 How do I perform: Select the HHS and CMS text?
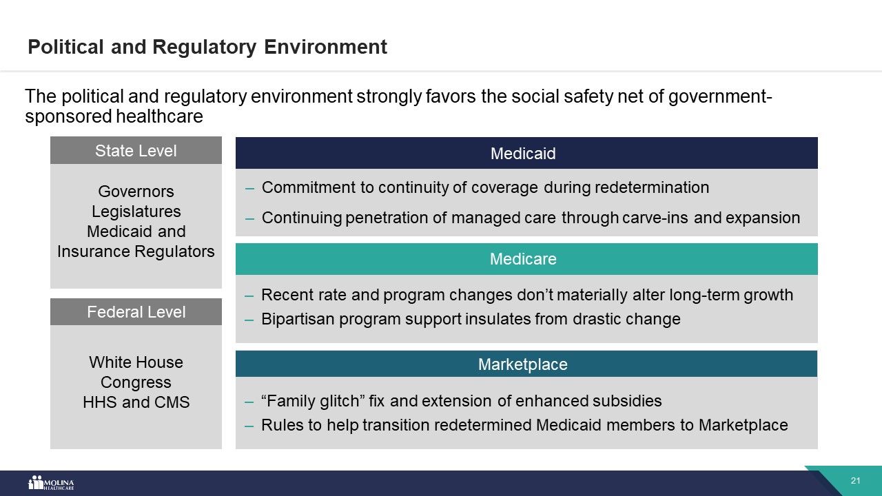pyautogui.click(x=136, y=402)
